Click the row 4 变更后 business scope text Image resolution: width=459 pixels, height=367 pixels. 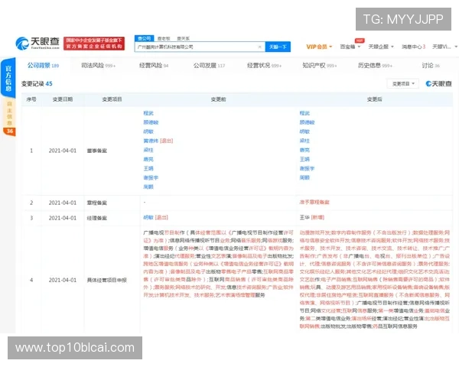(x=375, y=279)
